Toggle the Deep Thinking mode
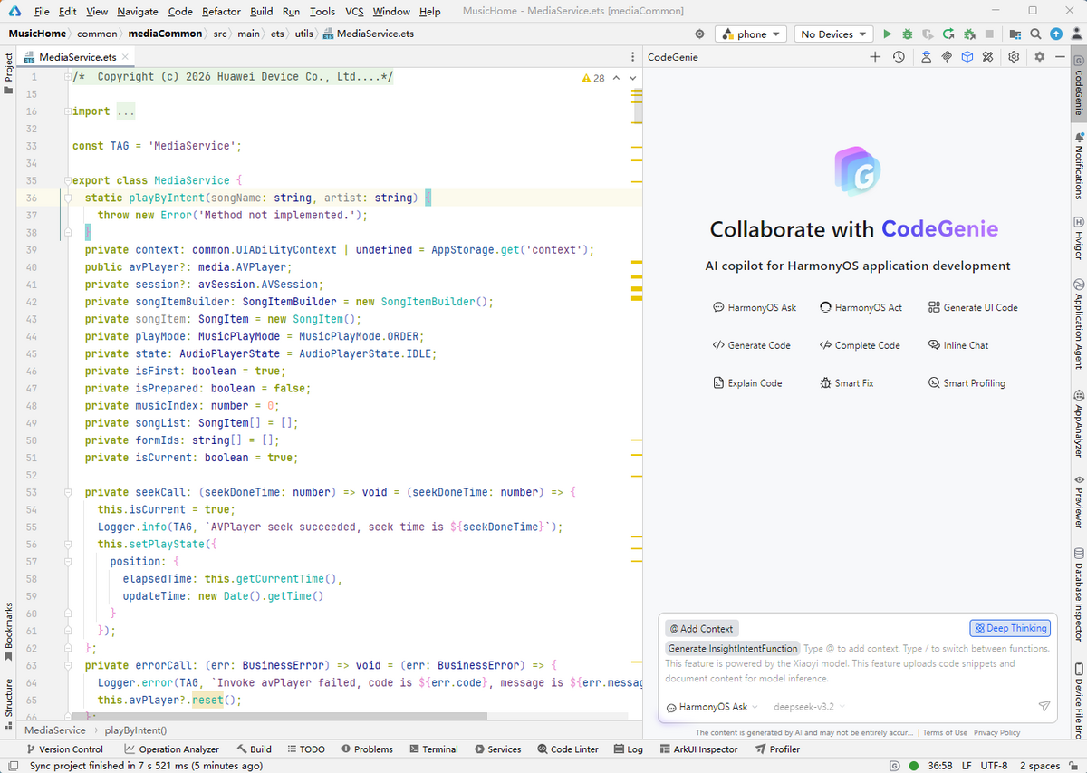The width and height of the screenshot is (1087, 773). (1009, 628)
